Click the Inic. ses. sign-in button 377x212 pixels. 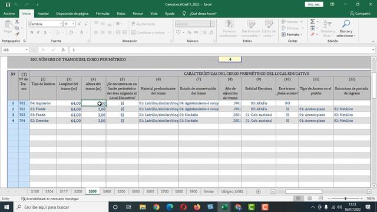[314, 4]
